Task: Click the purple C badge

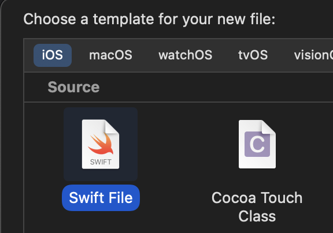Action: tap(257, 144)
